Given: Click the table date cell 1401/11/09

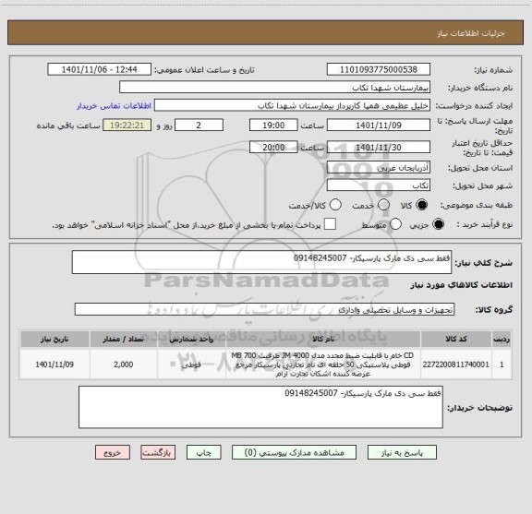Looking at the screenshot, I should click(x=54, y=365).
